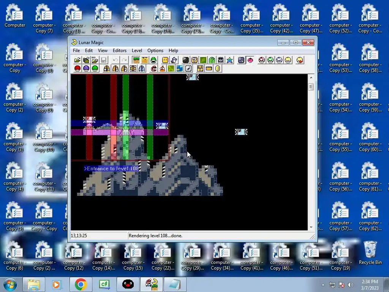Open the View menu
This screenshot has height=292, width=389.
[103, 51]
